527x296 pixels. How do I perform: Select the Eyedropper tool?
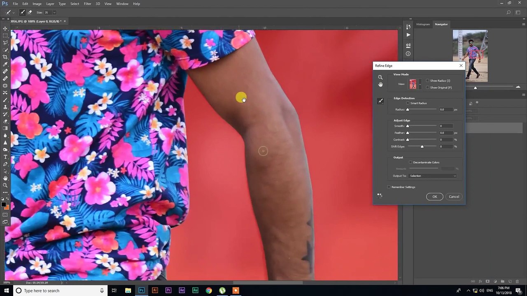coord(5,64)
